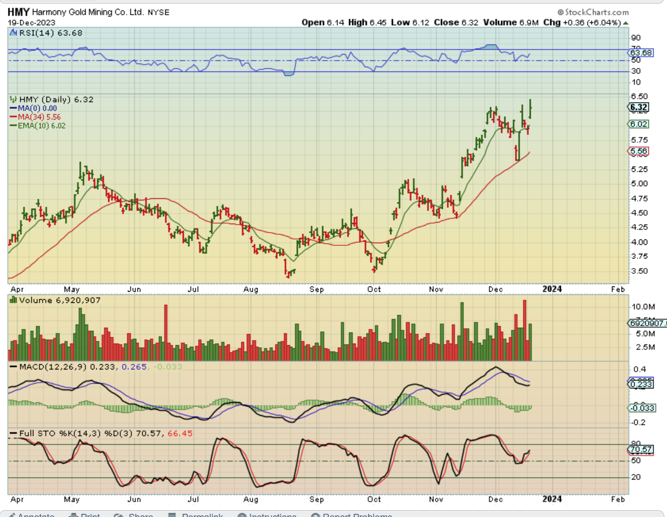Click the shaded RSI overbought peak near December

tap(491, 47)
